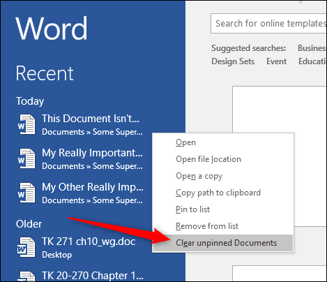
Task: Click the Education suggested search link
Action: 312,61
